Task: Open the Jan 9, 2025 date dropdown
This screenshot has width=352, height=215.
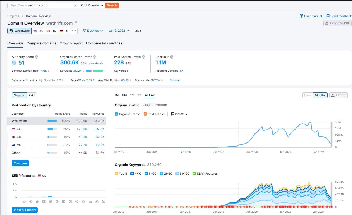Action: pos(119,31)
